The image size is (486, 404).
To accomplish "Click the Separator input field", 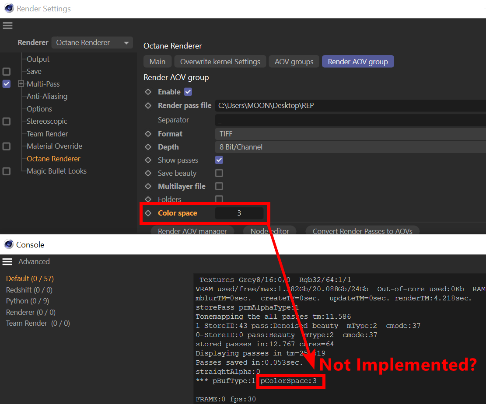I will [350, 120].
